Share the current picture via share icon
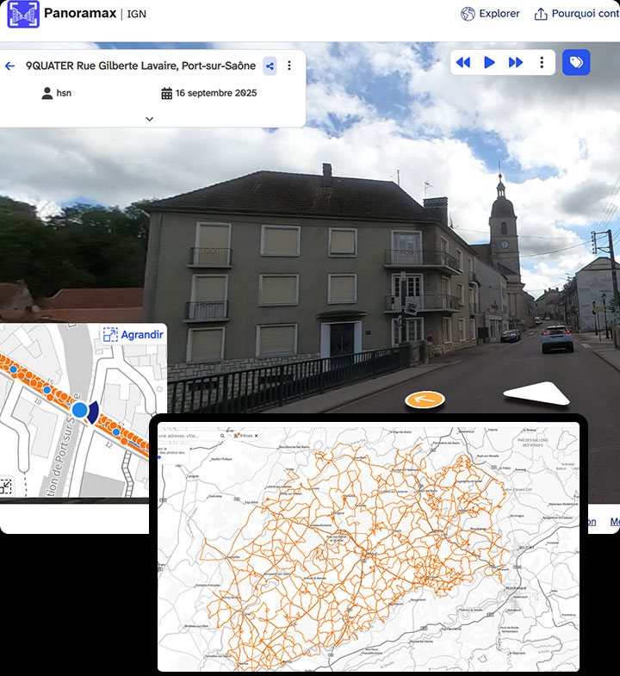The height and width of the screenshot is (676, 620). tap(270, 65)
